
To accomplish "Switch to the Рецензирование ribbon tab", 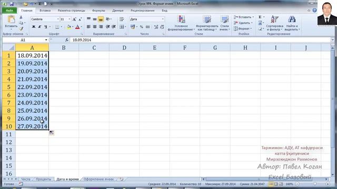I will [x=143, y=10].
